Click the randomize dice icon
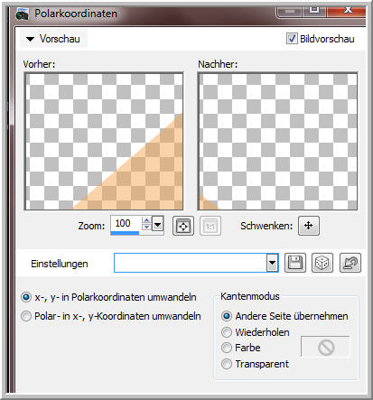Viewport: 373px width, 400px height. (x=322, y=263)
